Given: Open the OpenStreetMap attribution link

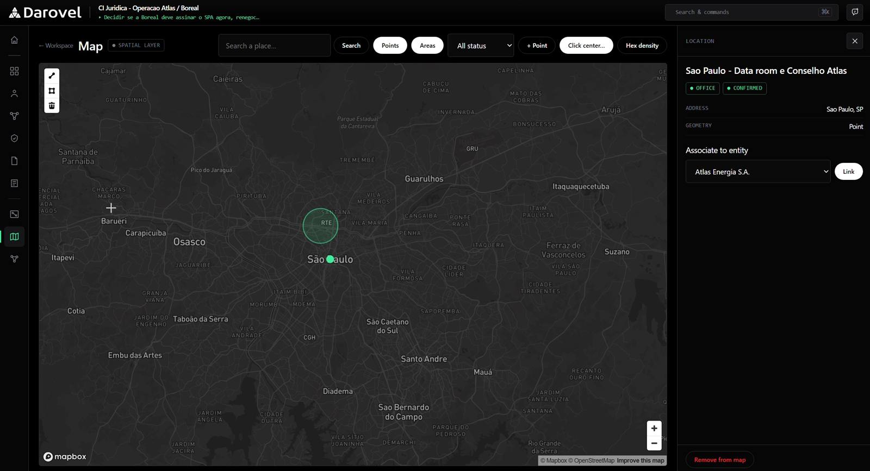Looking at the screenshot, I should 591,461.
